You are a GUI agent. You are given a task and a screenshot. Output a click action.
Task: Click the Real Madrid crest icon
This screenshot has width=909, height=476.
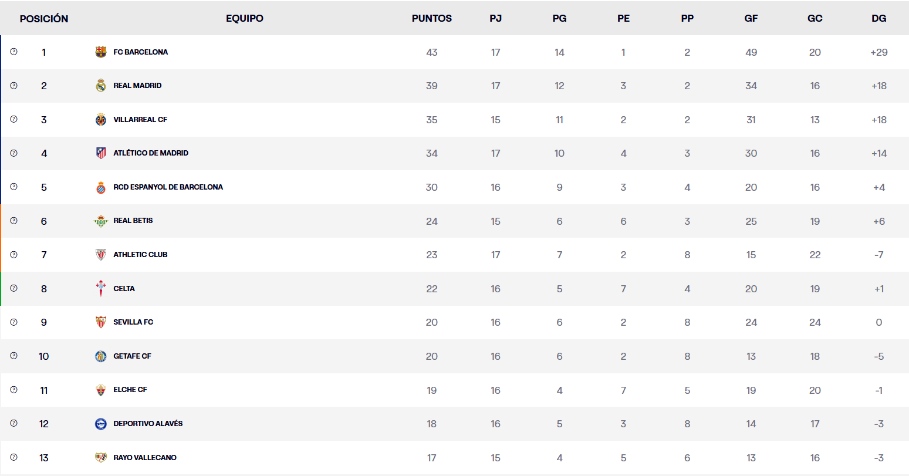(101, 86)
